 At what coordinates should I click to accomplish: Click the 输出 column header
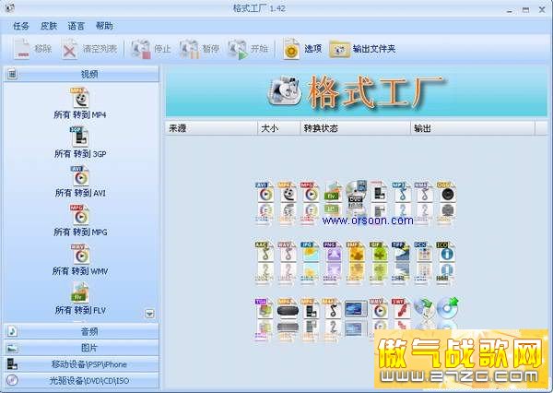tap(473, 128)
